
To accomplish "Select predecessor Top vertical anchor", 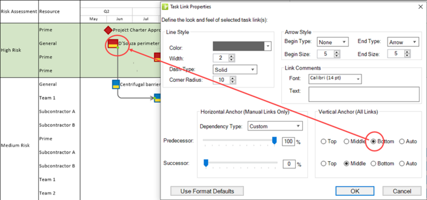I will tap(323, 141).
